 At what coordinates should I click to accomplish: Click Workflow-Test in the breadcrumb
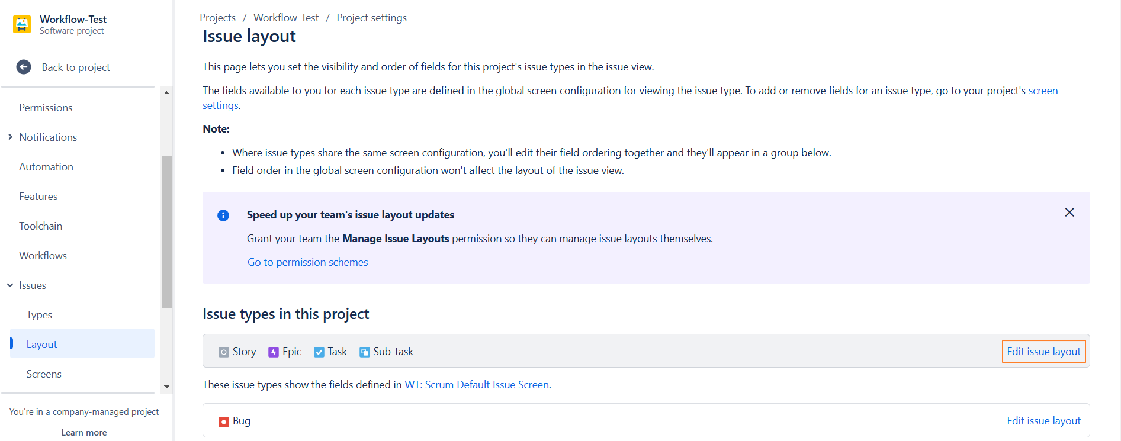(x=286, y=18)
